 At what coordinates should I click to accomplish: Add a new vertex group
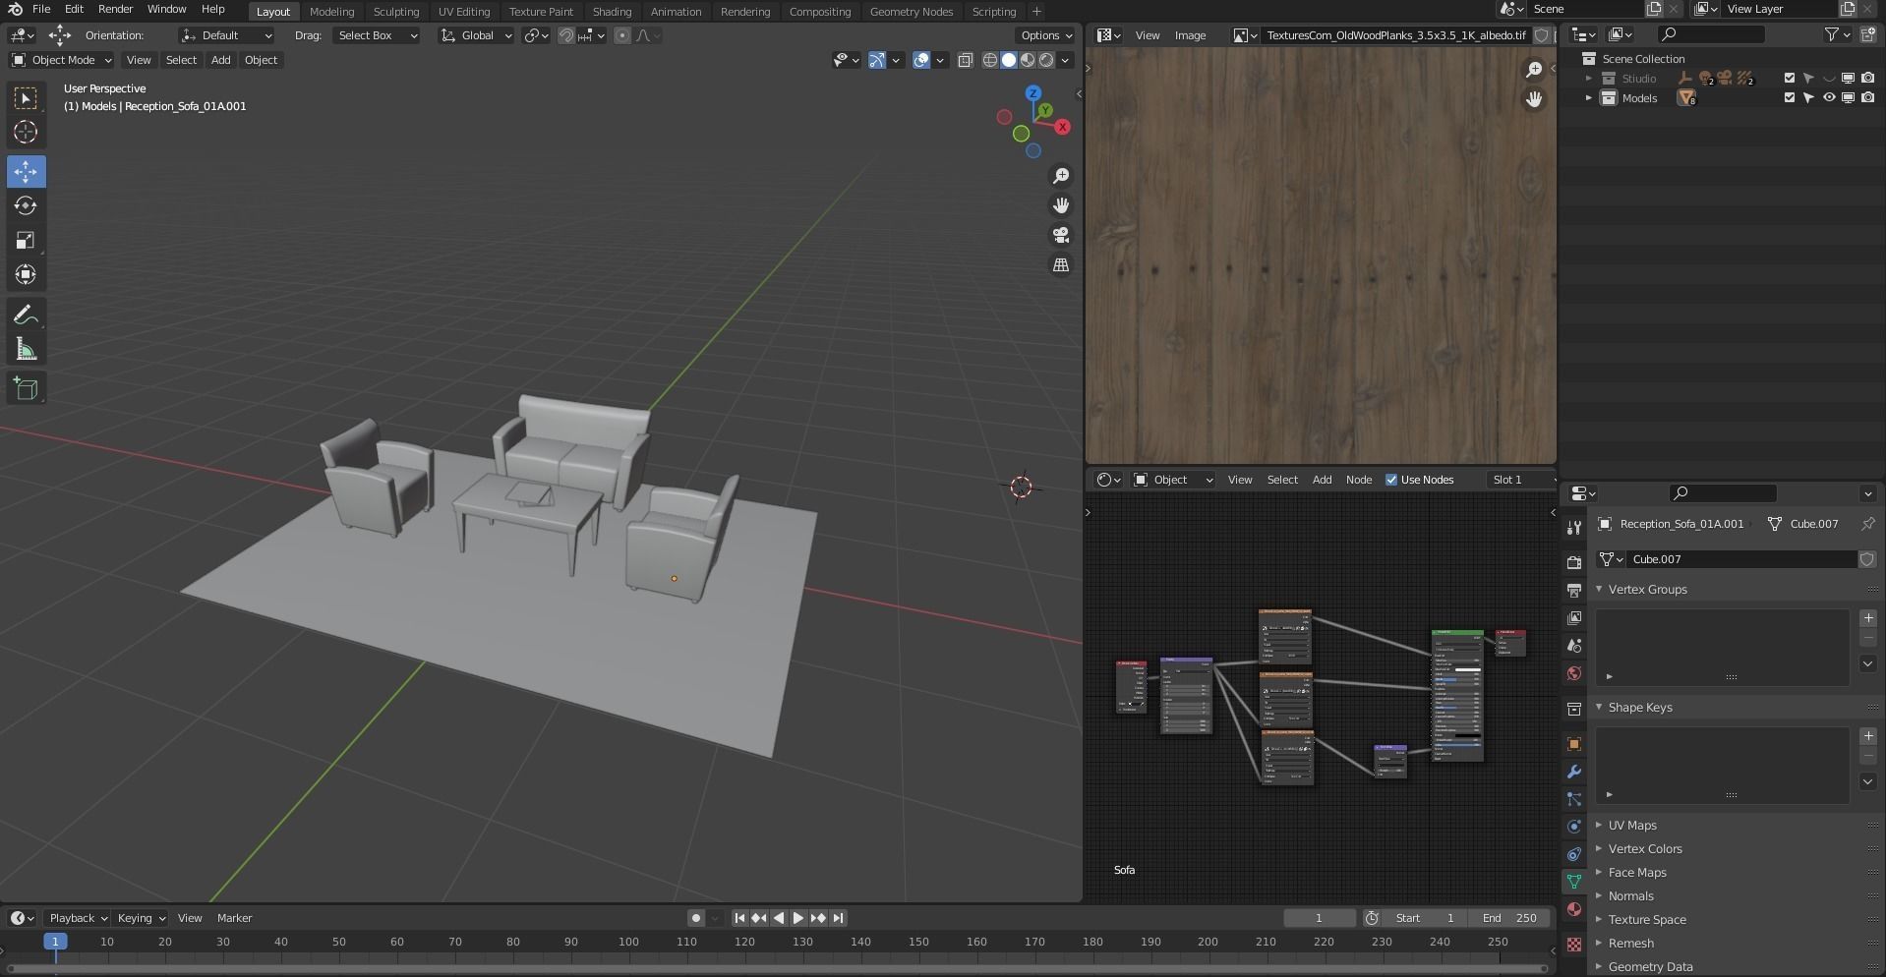point(1868,618)
